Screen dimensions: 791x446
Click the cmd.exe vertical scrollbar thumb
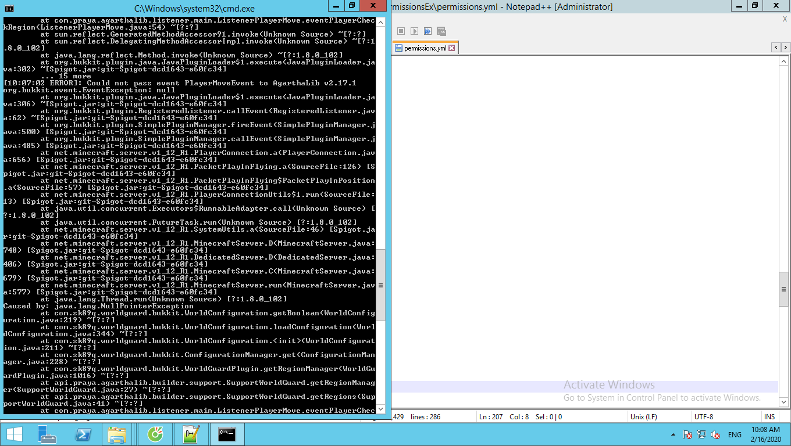pyautogui.click(x=381, y=285)
